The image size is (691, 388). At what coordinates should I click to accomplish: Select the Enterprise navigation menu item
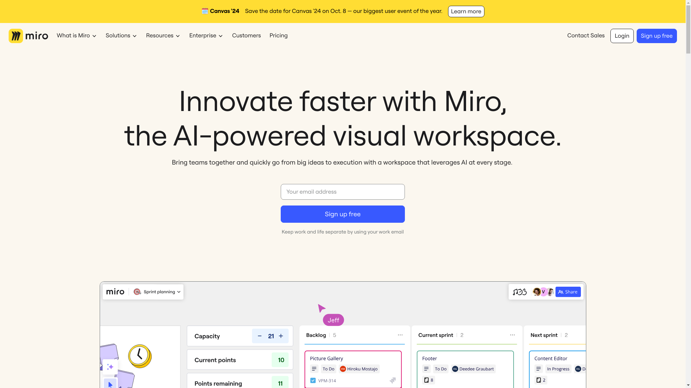click(206, 36)
